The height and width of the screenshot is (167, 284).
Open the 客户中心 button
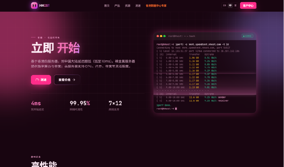[248, 5]
